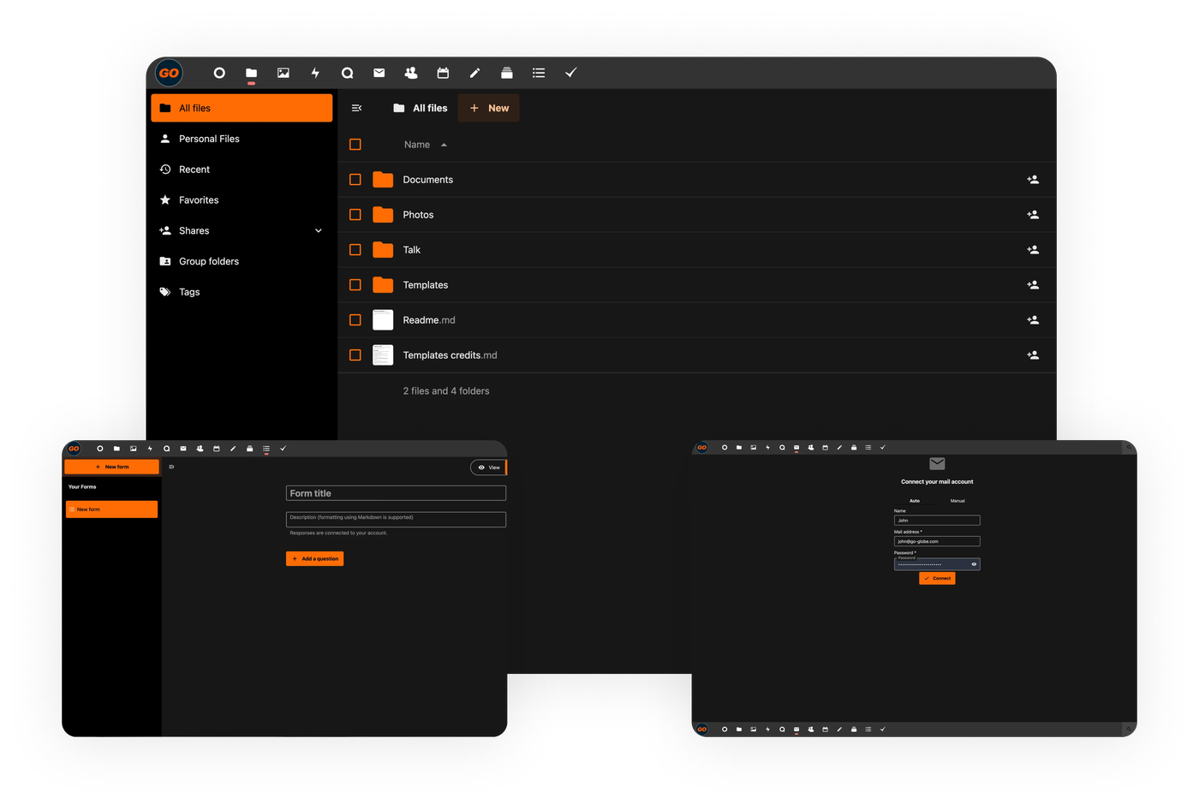This screenshot has width=1199, height=804.
Task: Collapse the files navigation sidebar
Action: (x=357, y=108)
